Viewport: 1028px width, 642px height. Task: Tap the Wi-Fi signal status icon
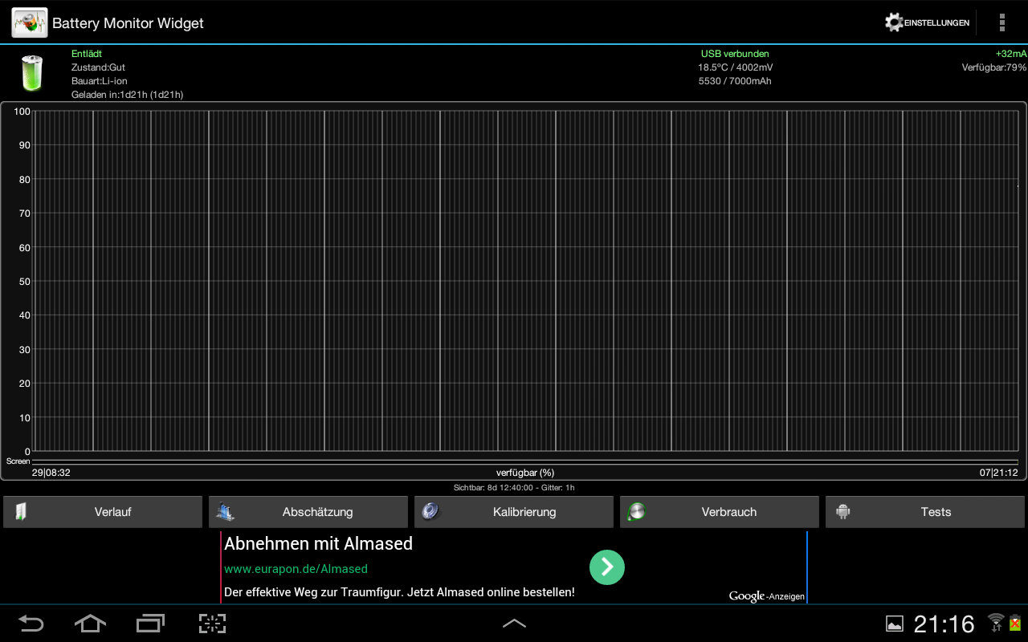[x=996, y=622]
